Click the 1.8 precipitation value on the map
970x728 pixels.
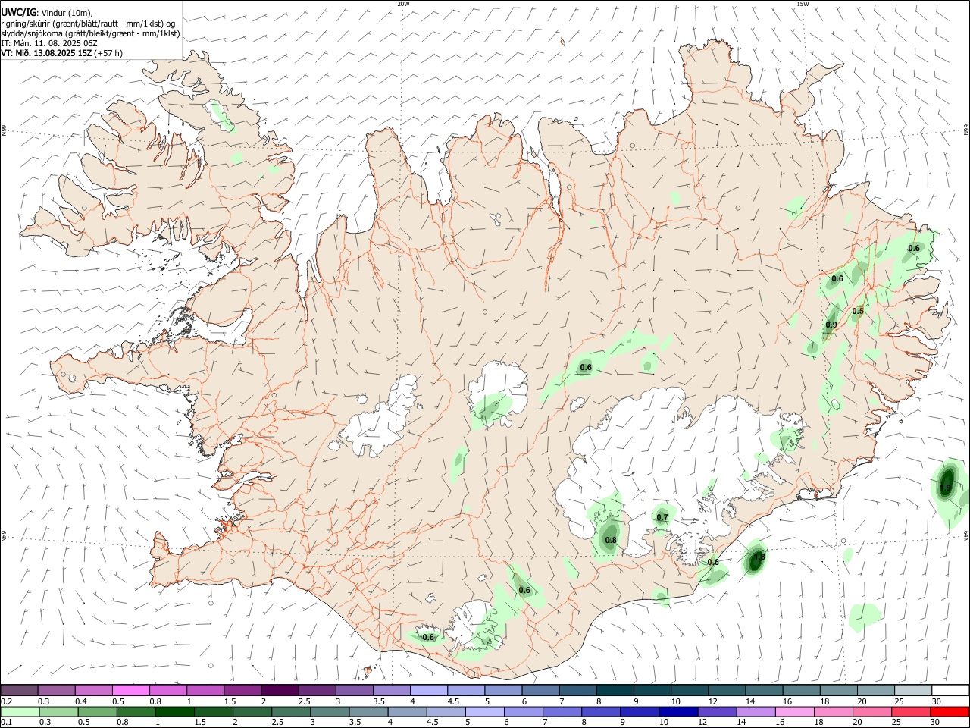pyautogui.click(x=760, y=557)
